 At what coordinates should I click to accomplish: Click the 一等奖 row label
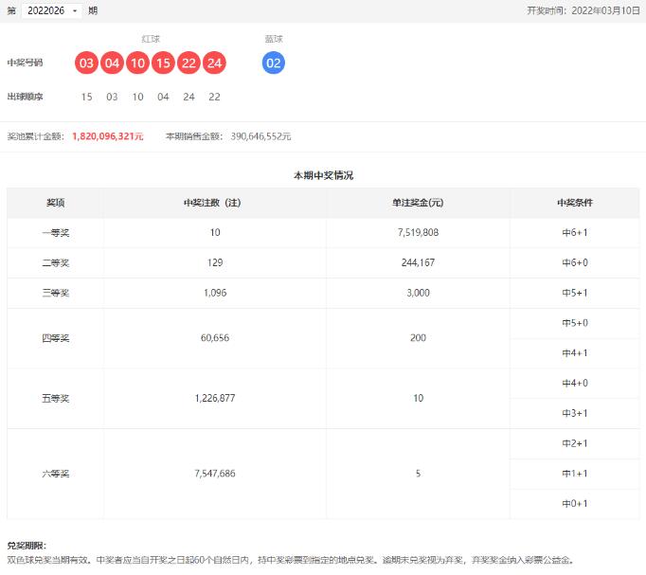[x=55, y=233]
